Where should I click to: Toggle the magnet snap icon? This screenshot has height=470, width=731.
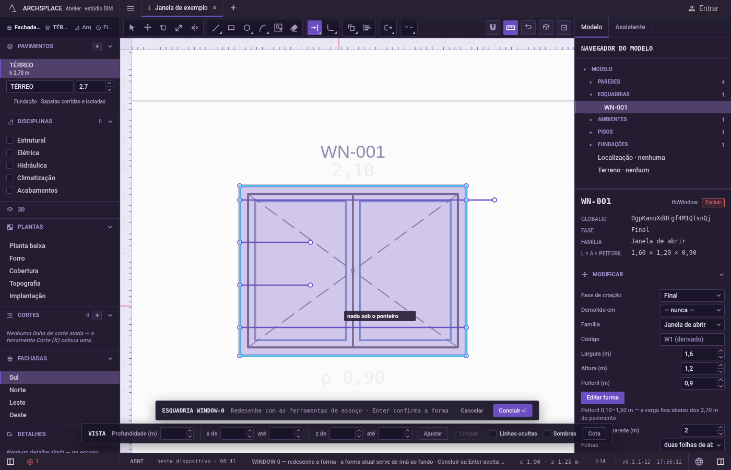coord(492,28)
